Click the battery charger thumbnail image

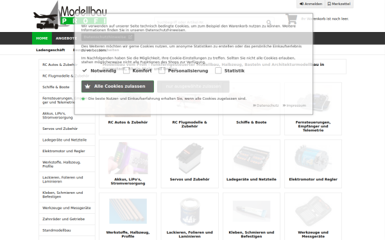tap(252, 158)
